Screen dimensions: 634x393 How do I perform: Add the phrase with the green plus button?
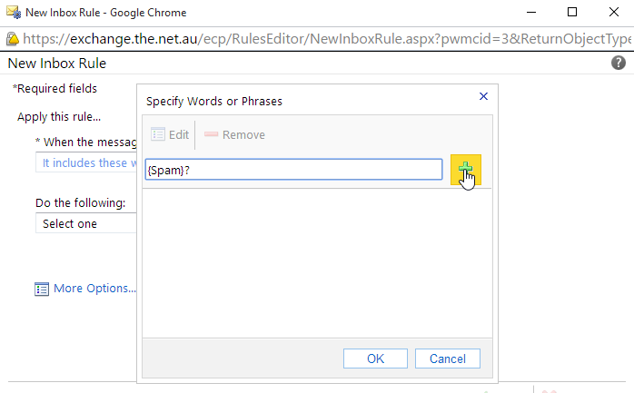click(x=465, y=170)
